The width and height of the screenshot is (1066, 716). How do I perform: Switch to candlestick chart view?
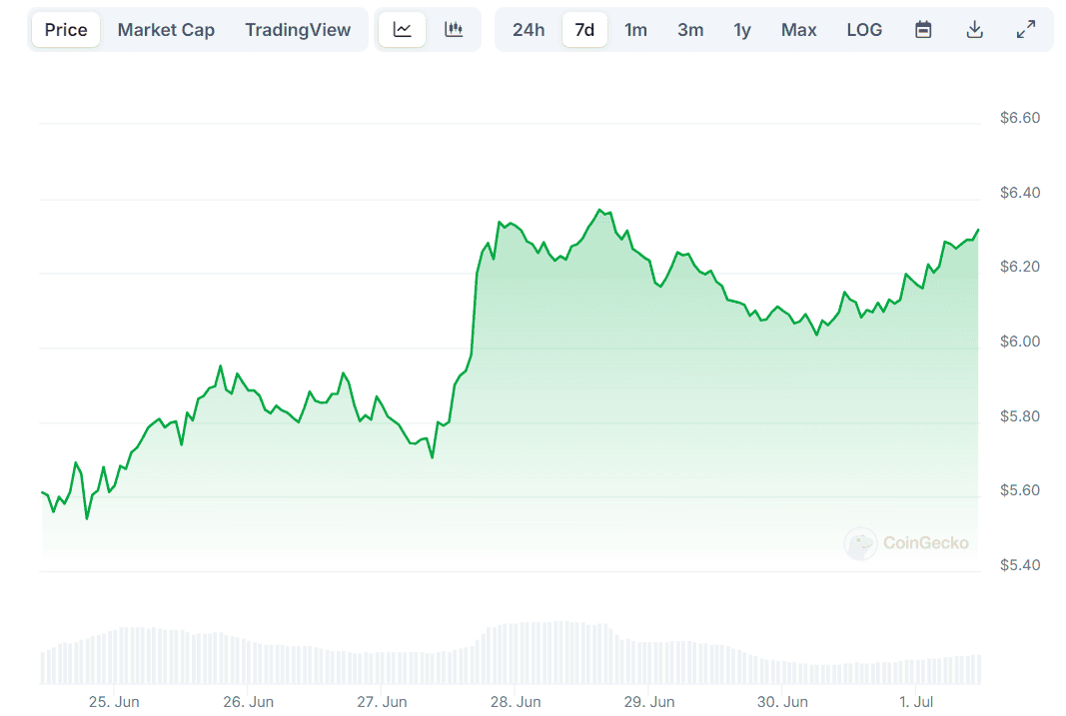(454, 29)
